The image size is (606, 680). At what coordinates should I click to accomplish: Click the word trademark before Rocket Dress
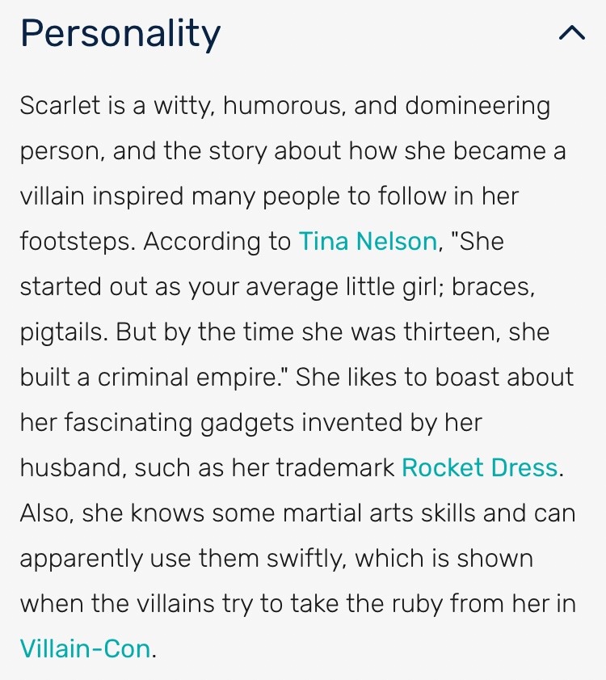pyautogui.click(x=335, y=467)
